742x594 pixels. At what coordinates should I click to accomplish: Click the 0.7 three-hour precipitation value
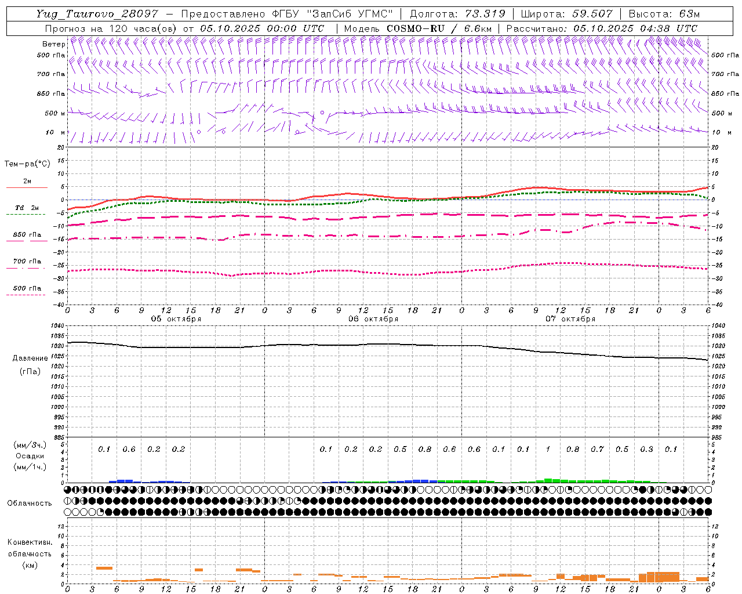(597, 449)
